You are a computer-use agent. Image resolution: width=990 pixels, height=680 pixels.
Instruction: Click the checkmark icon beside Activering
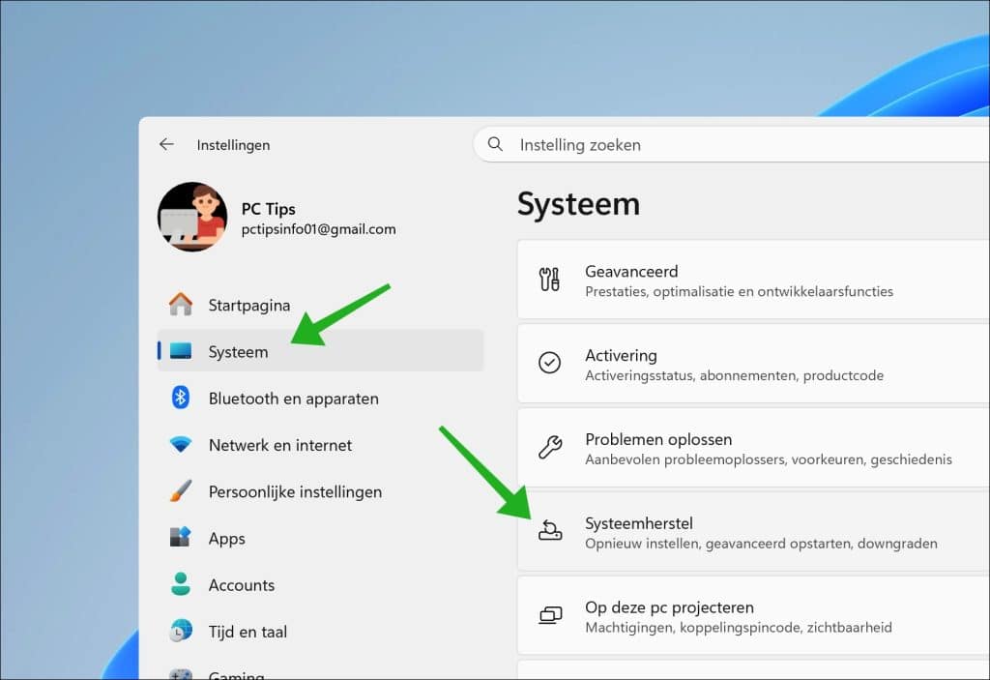(x=551, y=364)
